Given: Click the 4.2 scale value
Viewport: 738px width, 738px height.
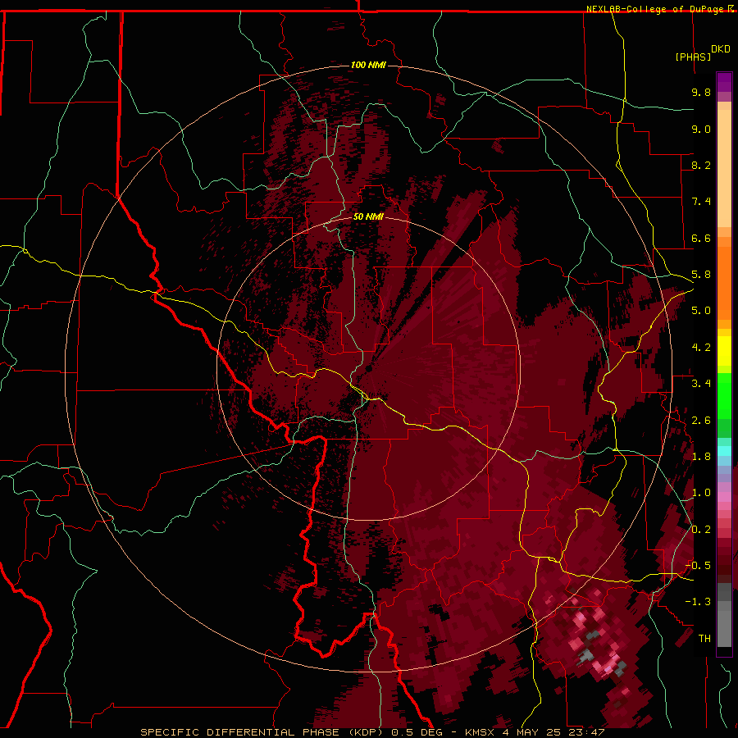Looking at the screenshot, I should point(701,348).
